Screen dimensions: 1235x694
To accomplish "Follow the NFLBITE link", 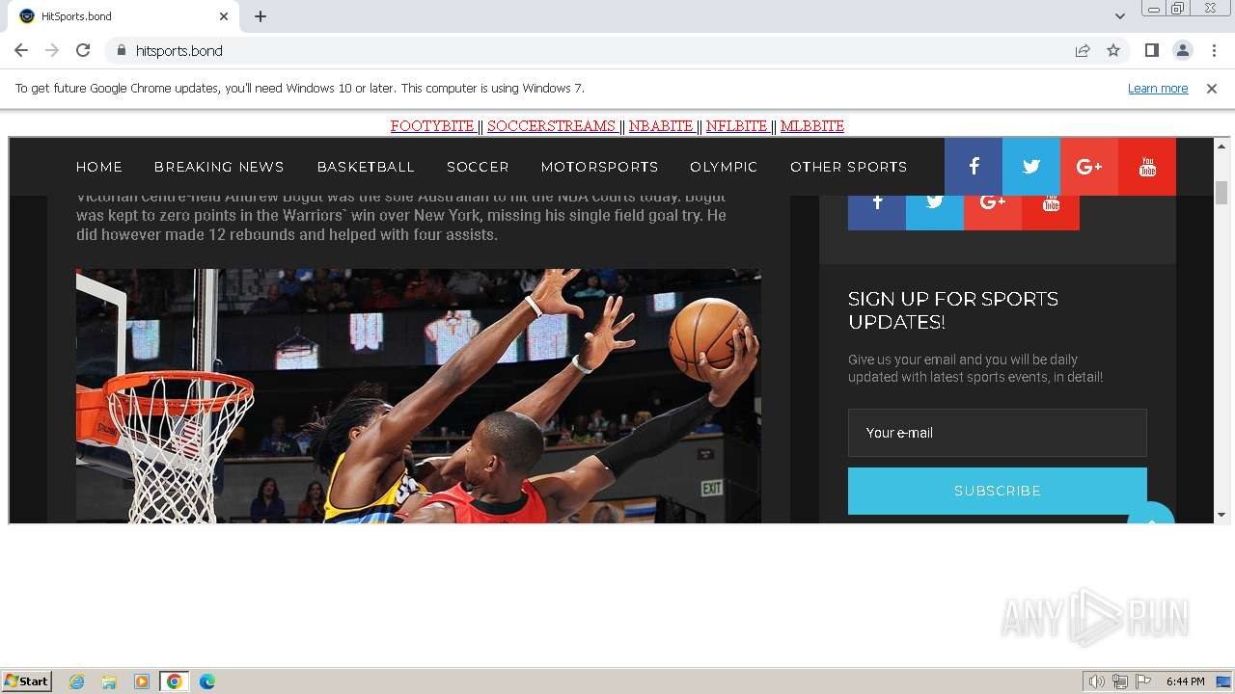I will coord(737,126).
